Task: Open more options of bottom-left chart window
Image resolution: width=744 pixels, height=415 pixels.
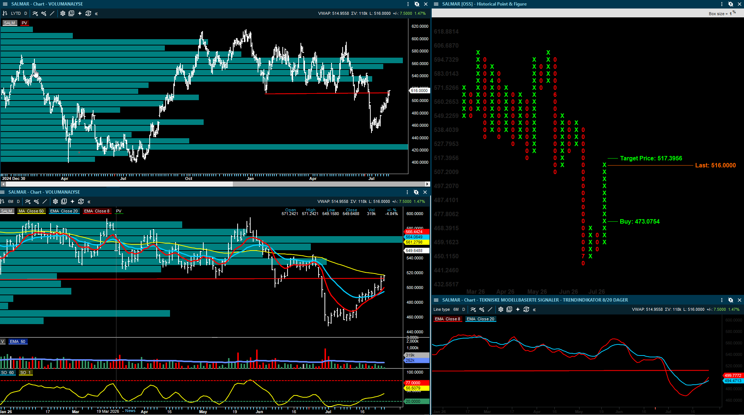Action: (x=407, y=192)
